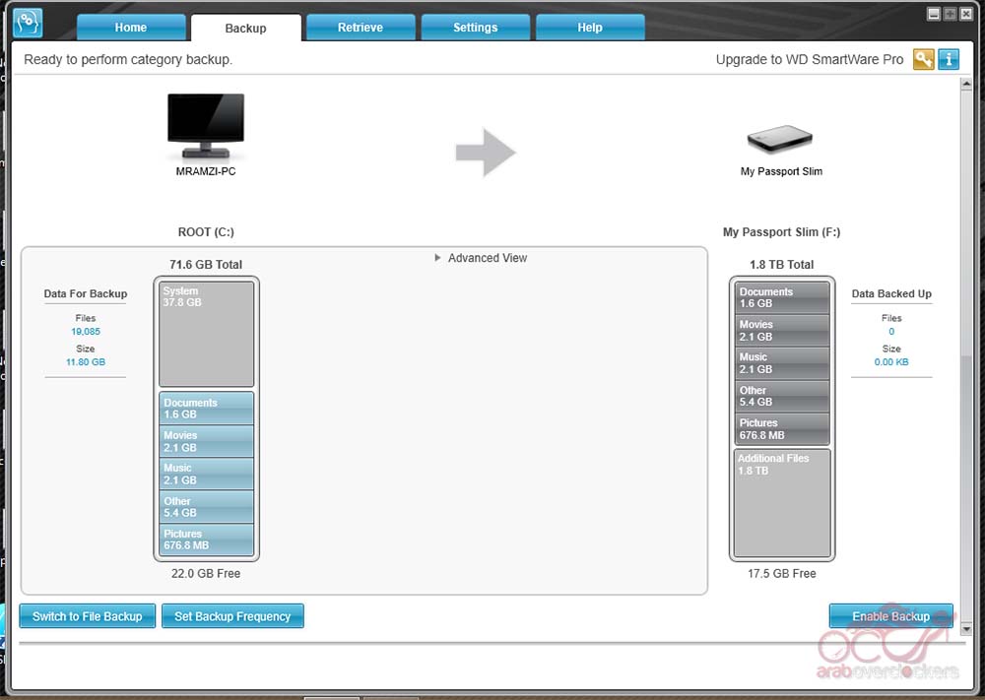Click the blue information icon
Image resolution: width=985 pixels, height=700 pixels.
[x=949, y=59]
